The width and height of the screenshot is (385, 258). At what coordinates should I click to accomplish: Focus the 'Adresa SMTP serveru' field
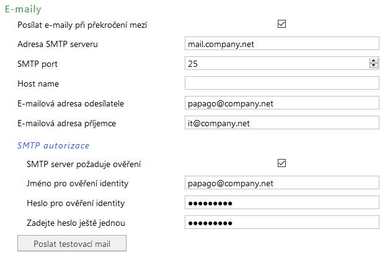[x=281, y=44]
